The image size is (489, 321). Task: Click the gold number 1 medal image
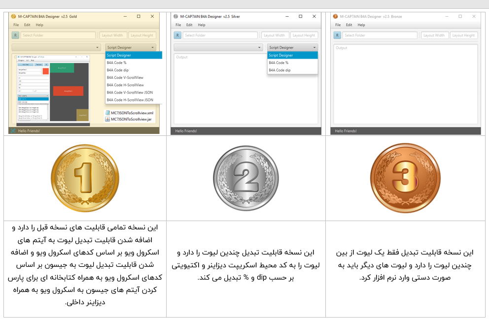click(x=85, y=178)
